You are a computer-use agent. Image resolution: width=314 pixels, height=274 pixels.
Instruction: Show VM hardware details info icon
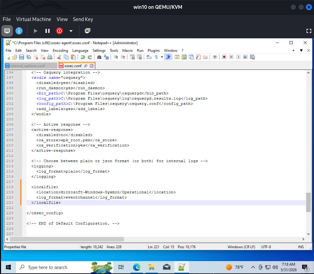tap(19, 31)
